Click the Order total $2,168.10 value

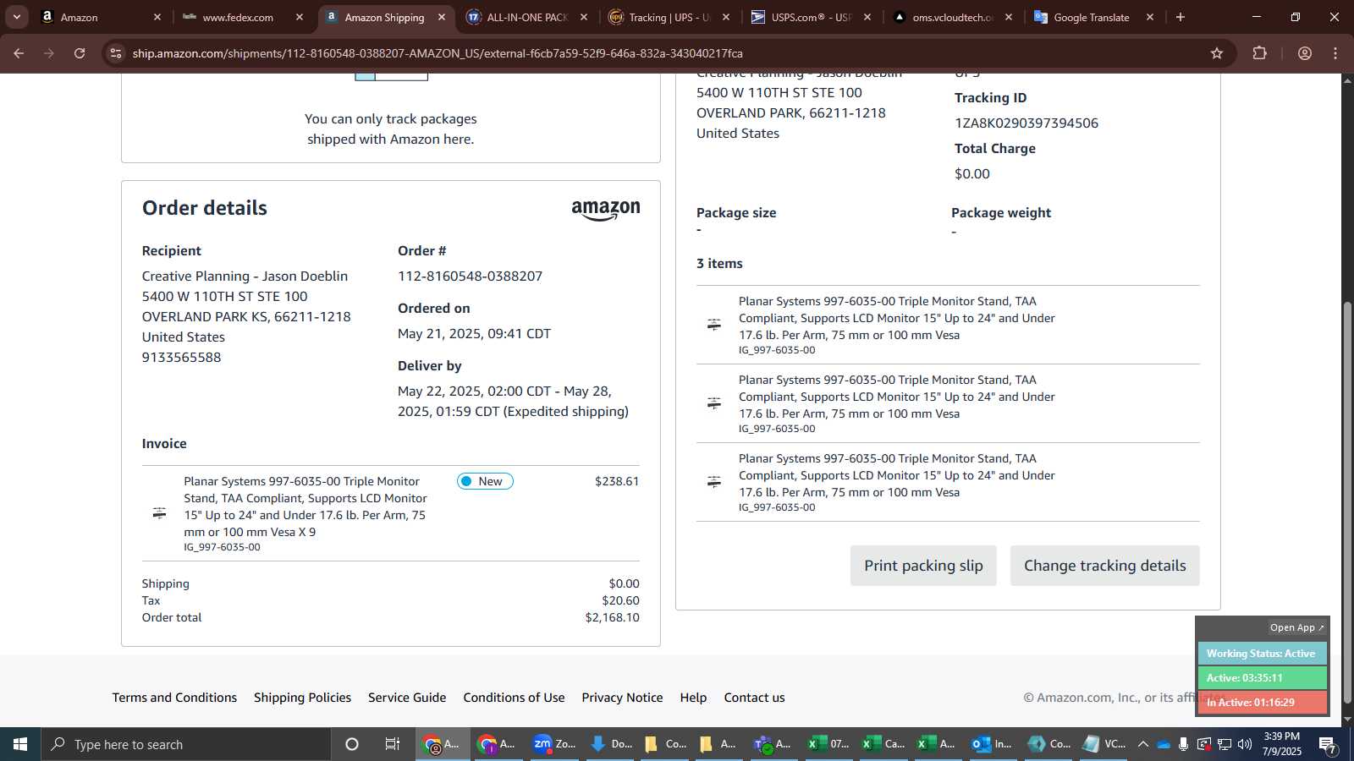612,618
